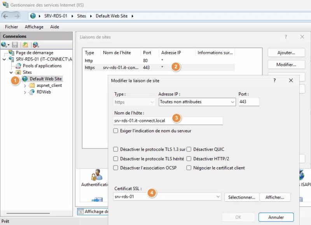Select Pools d'applications node
Viewport: 311px width, 225px height.
tap(42, 66)
